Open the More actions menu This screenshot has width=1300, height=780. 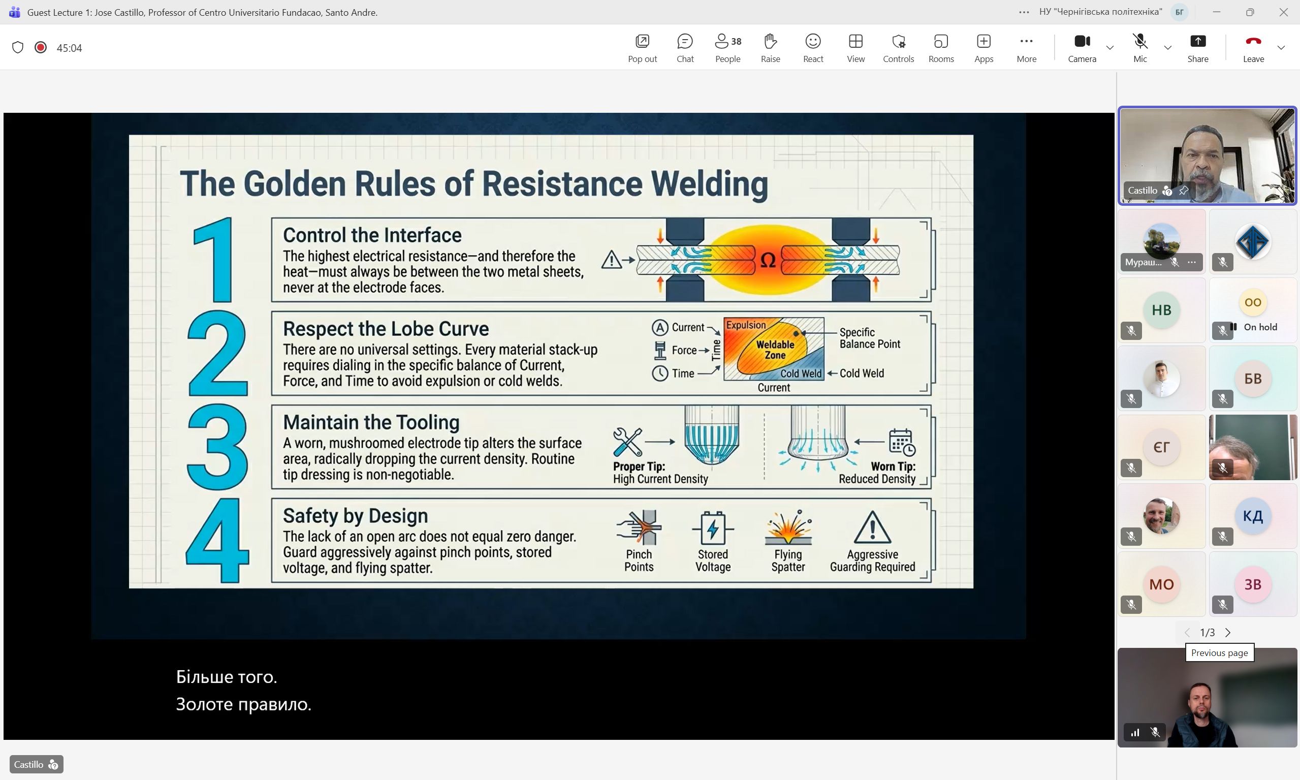[x=1026, y=47]
